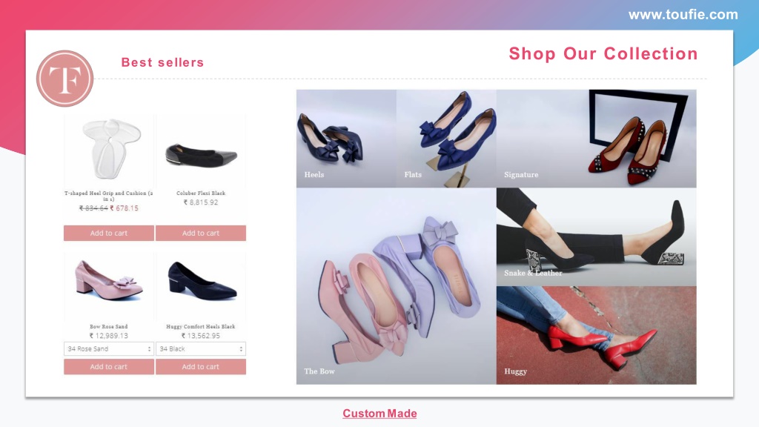Screen dimensions: 759x427
Task: Visit the www.toufie.com link
Action: click(x=683, y=15)
